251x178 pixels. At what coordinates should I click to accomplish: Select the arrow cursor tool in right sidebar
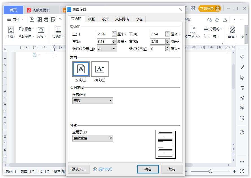click(x=242, y=78)
